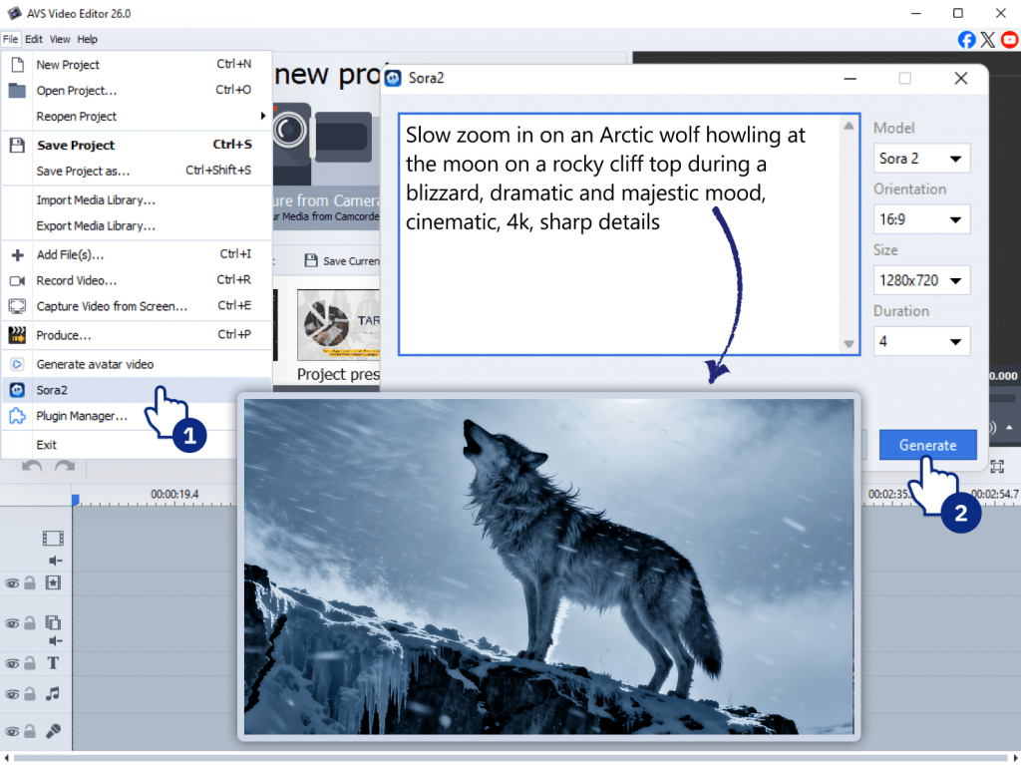Image resolution: width=1021 pixels, height=765 pixels.
Task: Lock the video effects track
Action: (29, 582)
